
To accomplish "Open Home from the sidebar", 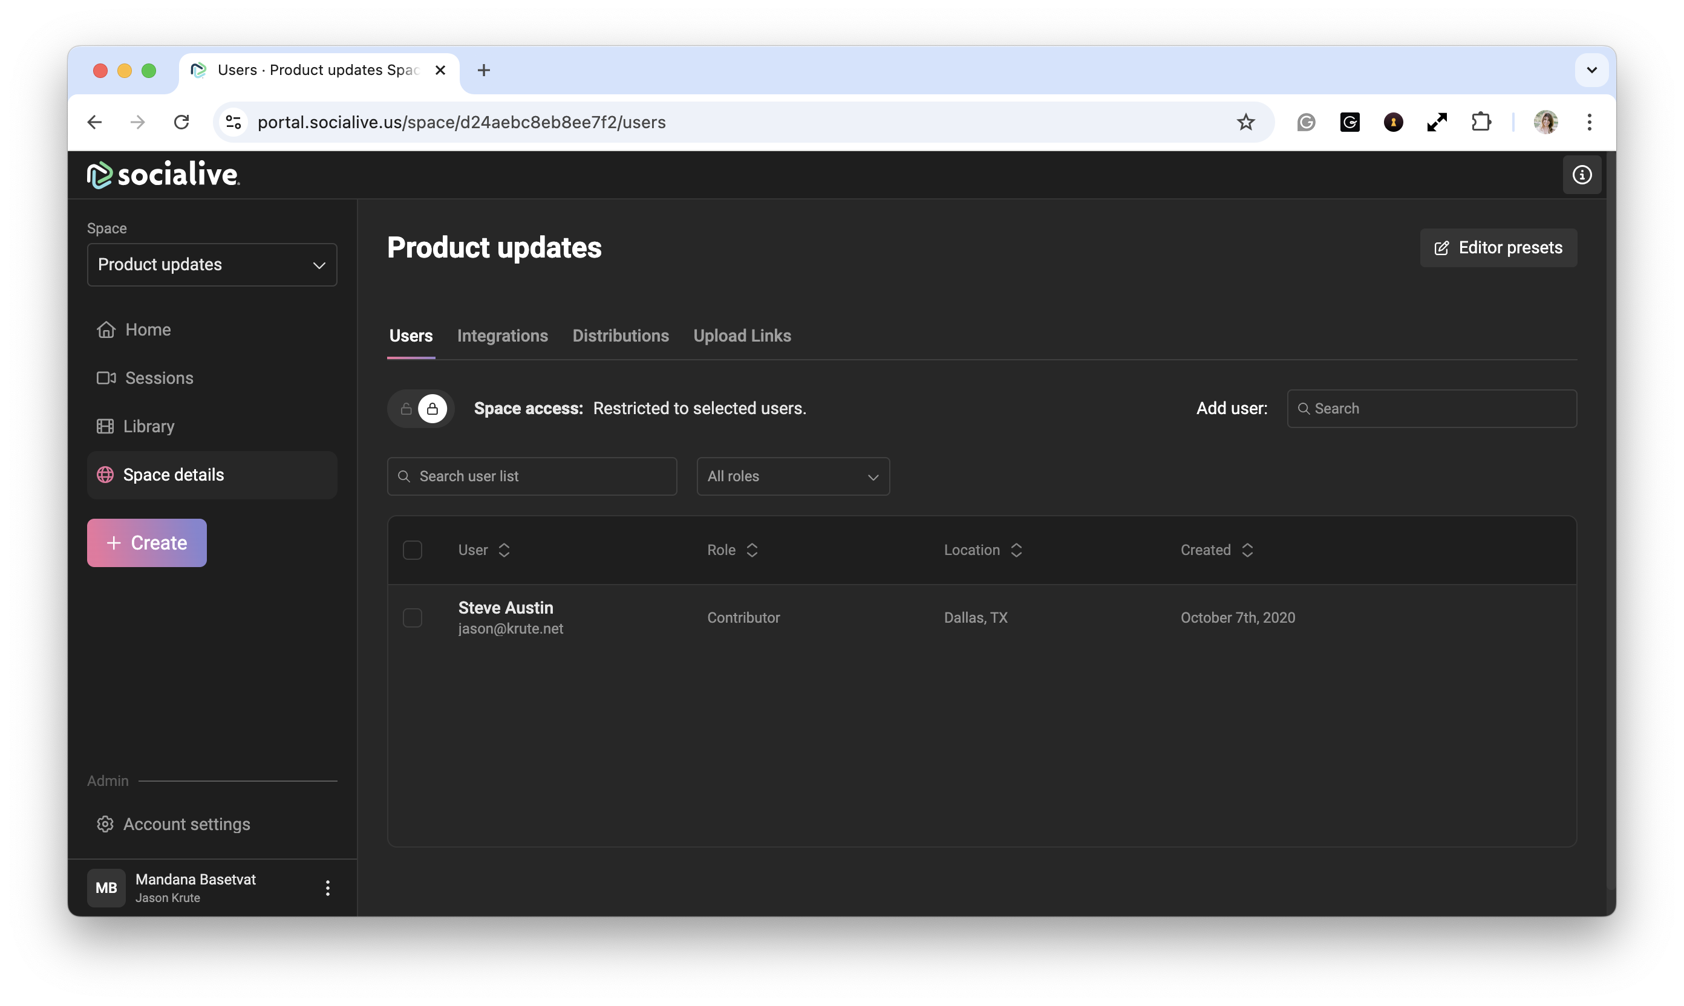I will [147, 329].
